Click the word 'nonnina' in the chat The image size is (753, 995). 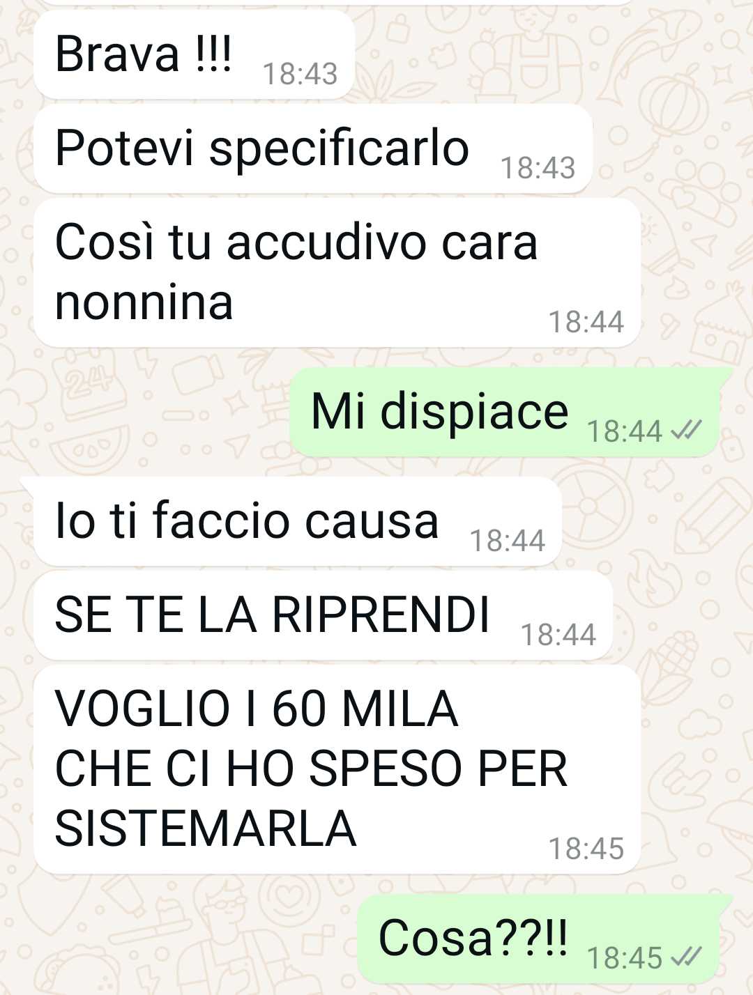click(x=144, y=303)
